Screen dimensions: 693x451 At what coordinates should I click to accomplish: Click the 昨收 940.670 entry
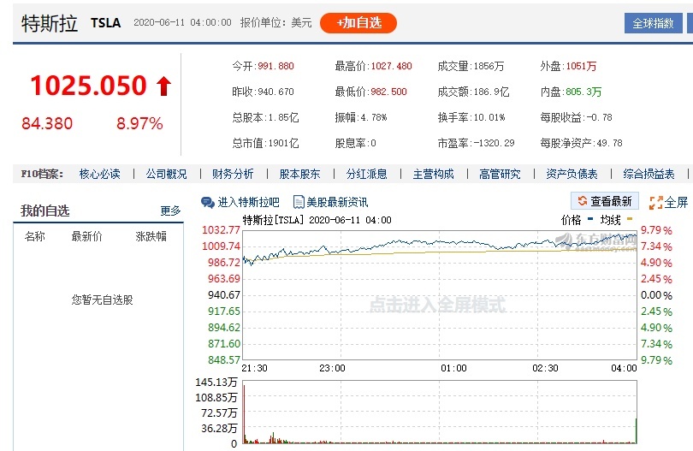(x=263, y=92)
